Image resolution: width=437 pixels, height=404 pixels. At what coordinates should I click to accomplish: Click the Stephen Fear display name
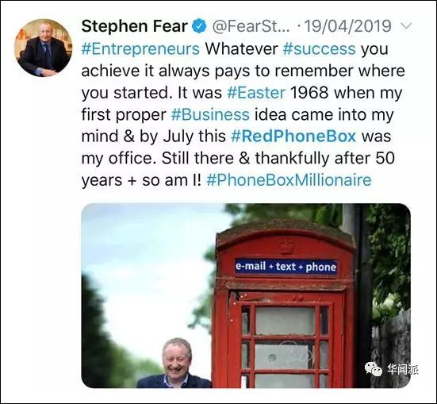click(134, 26)
